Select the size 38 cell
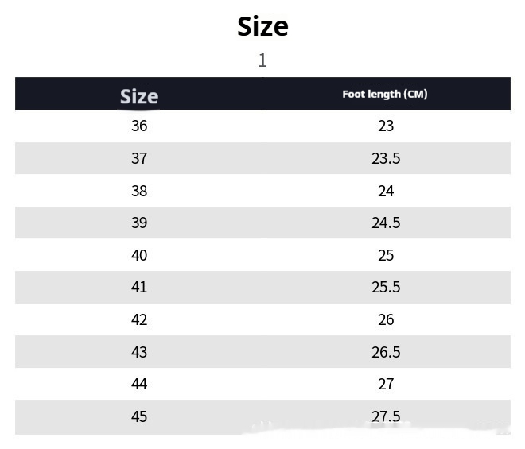The image size is (525, 449). pos(139,191)
